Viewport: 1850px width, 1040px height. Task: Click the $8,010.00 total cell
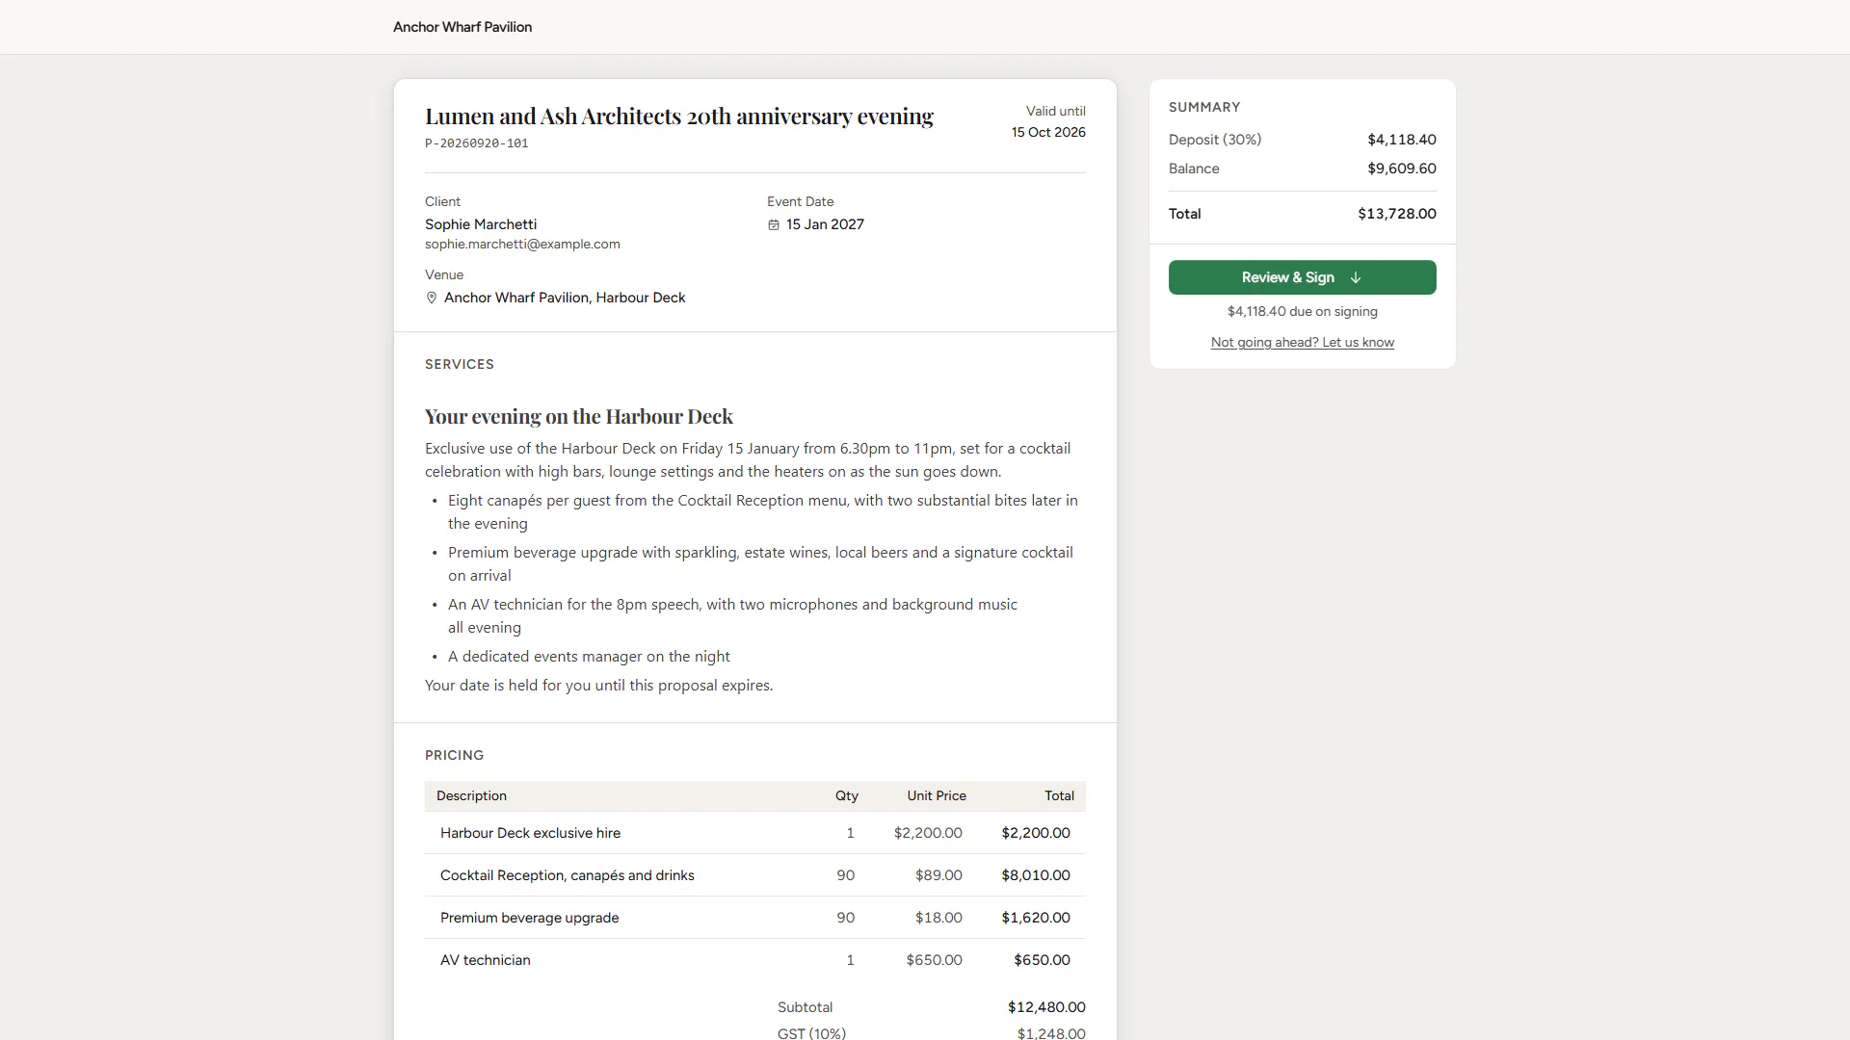tap(1036, 875)
